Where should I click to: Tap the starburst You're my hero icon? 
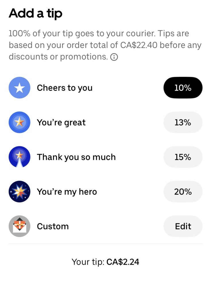pyautogui.click(x=20, y=192)
